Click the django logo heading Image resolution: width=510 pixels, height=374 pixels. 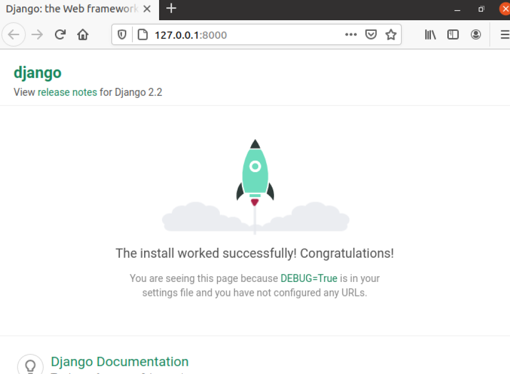point(38,72)
